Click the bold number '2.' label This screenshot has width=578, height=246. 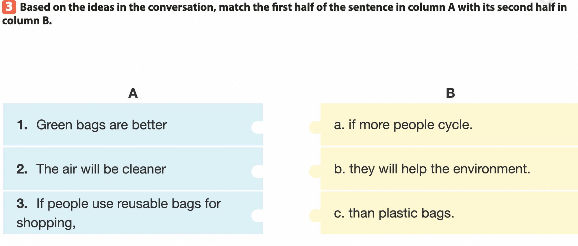22,169
